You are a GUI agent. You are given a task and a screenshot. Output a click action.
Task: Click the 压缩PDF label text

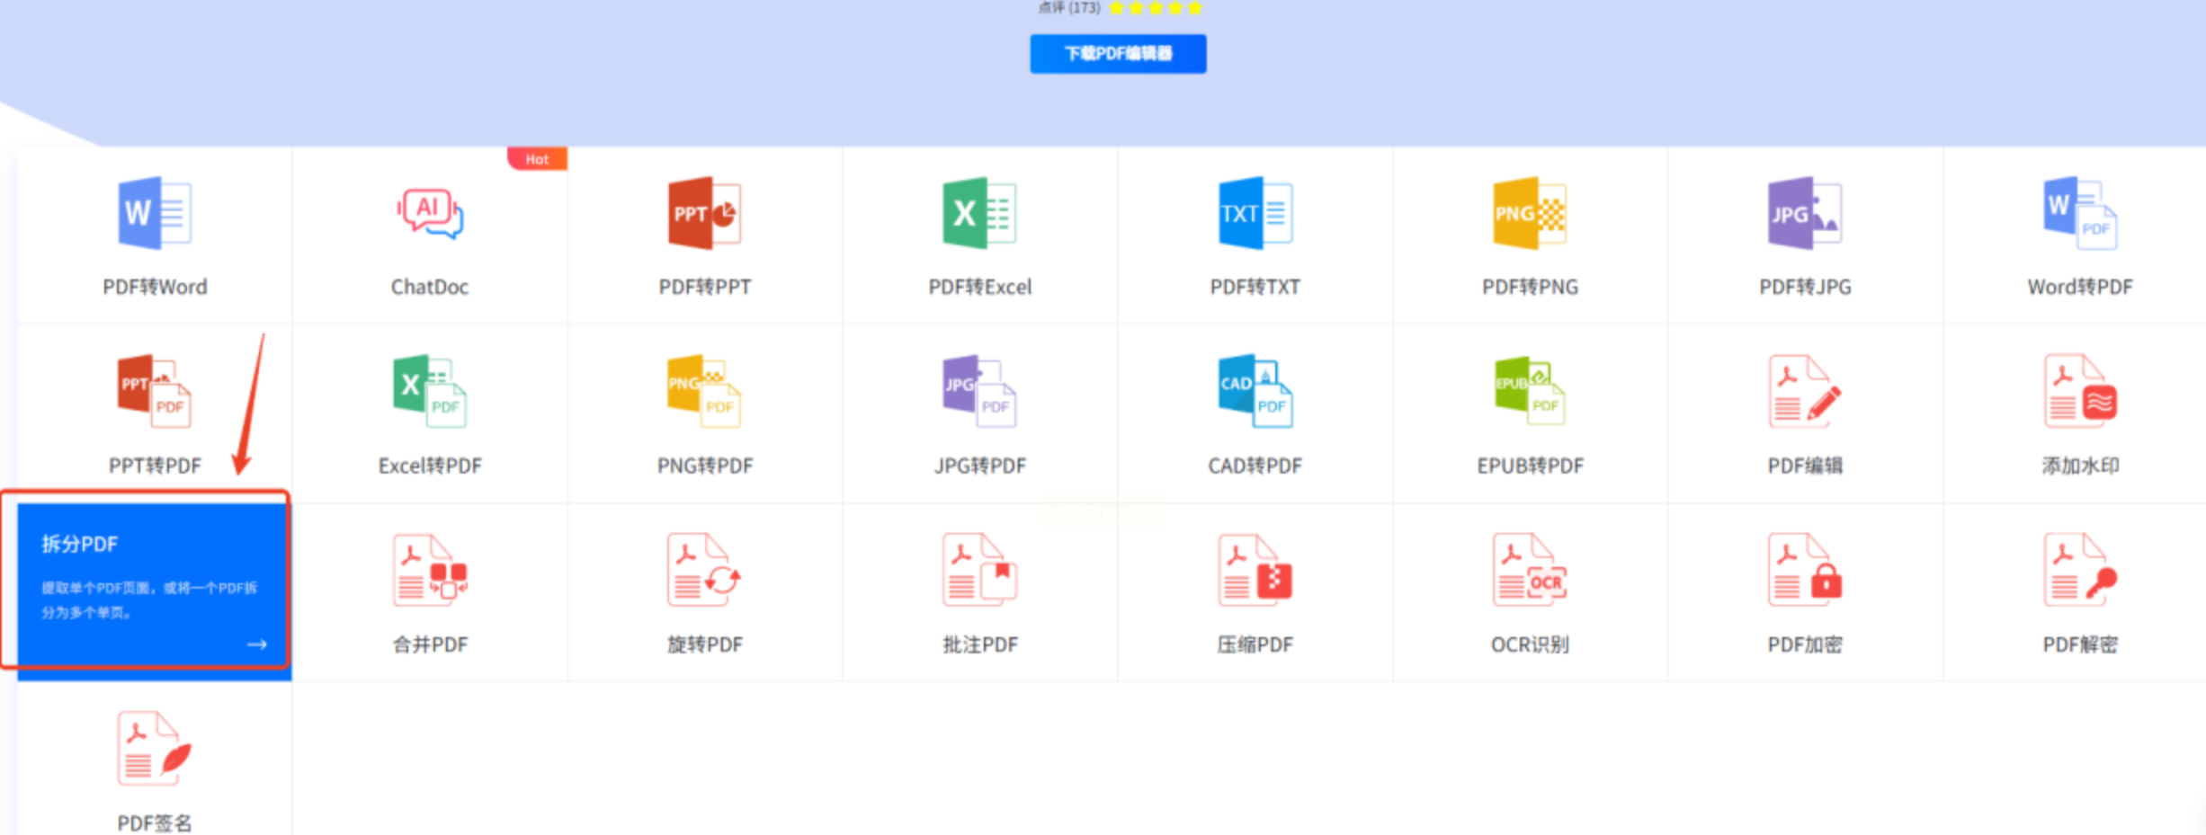(1255, 644)
